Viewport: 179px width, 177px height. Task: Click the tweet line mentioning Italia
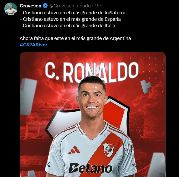[67, 26]
